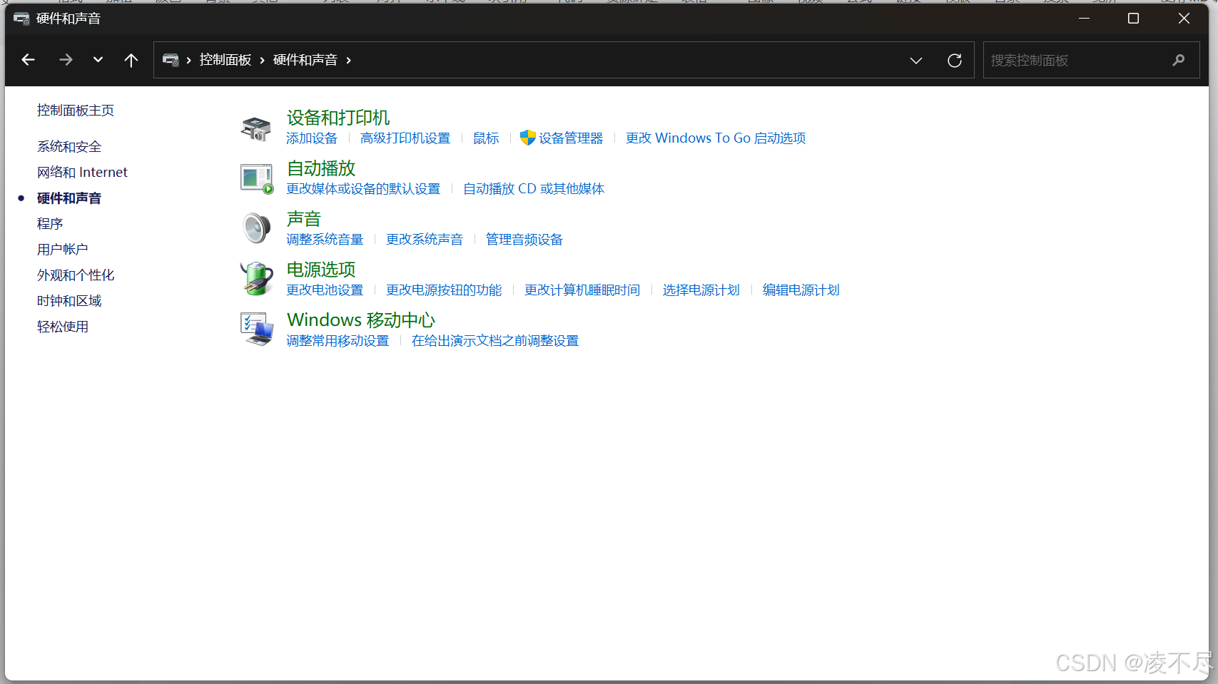Click 更改电池设置 link

click(325, 290)
